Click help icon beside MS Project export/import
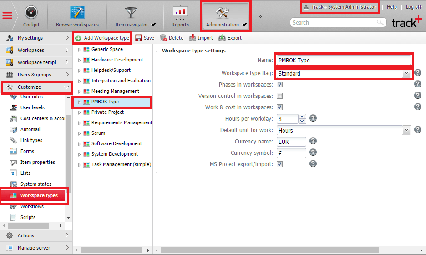 click(x=313, y=163)
